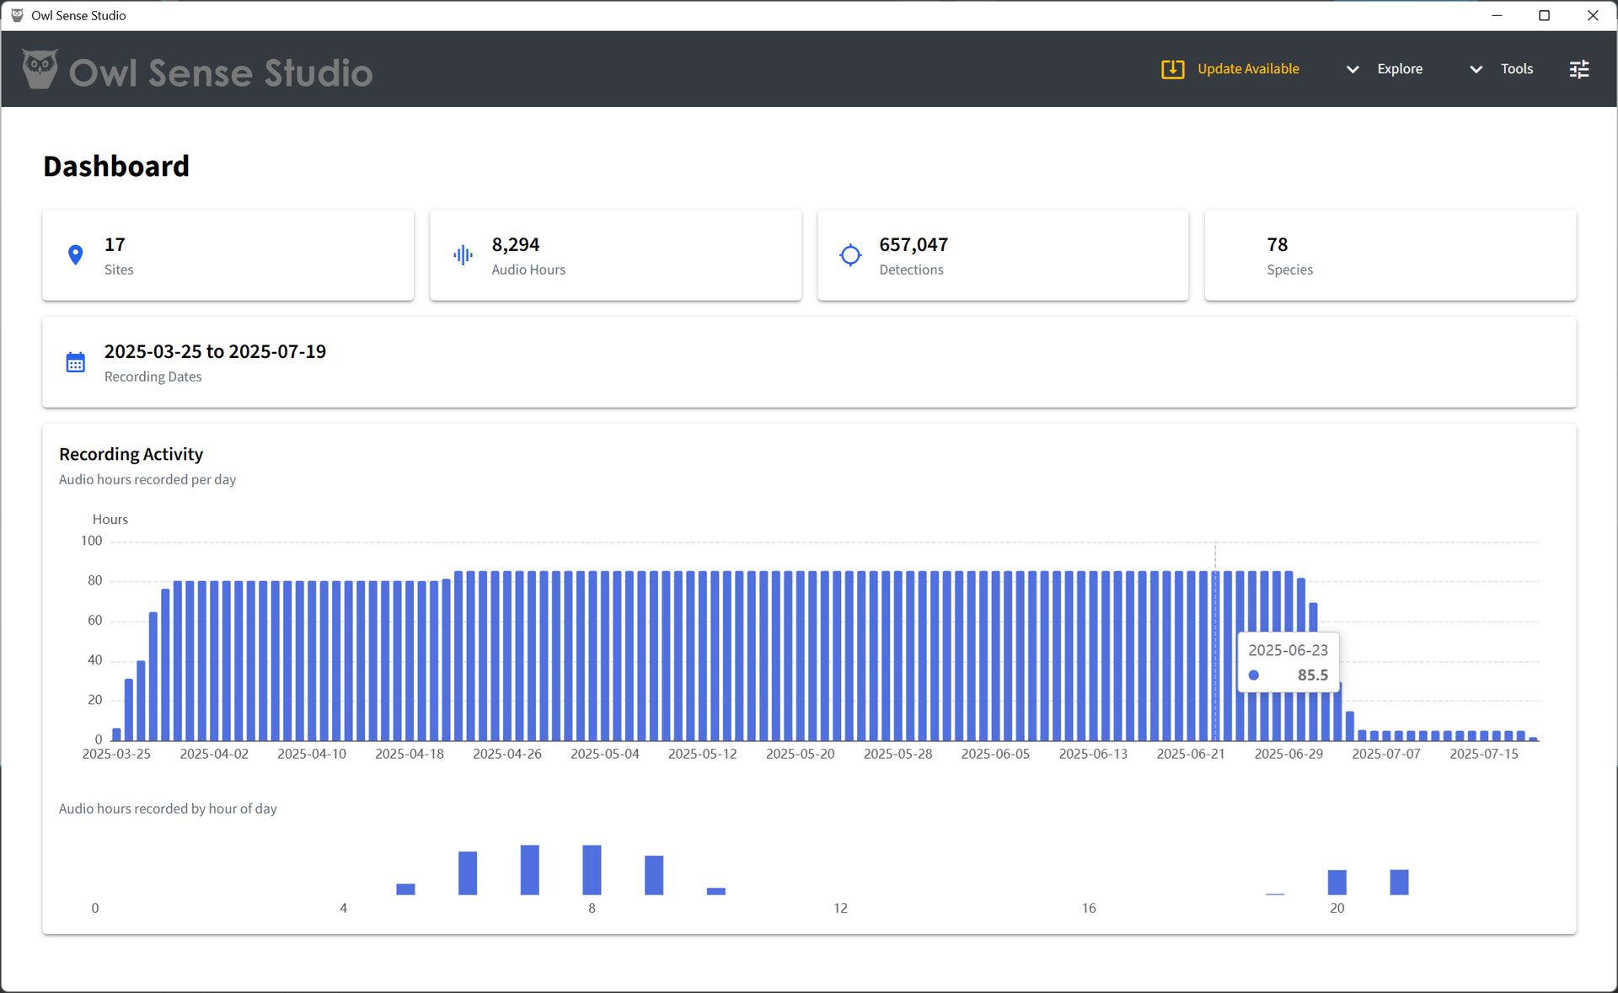
Task: Click the owl logo icon
Action: click(x=40, y=69)
